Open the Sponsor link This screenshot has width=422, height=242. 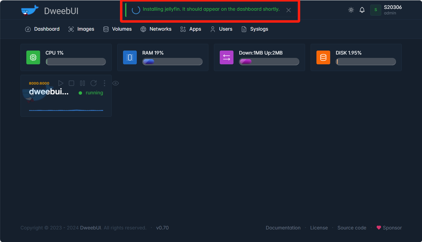point(389,228)
